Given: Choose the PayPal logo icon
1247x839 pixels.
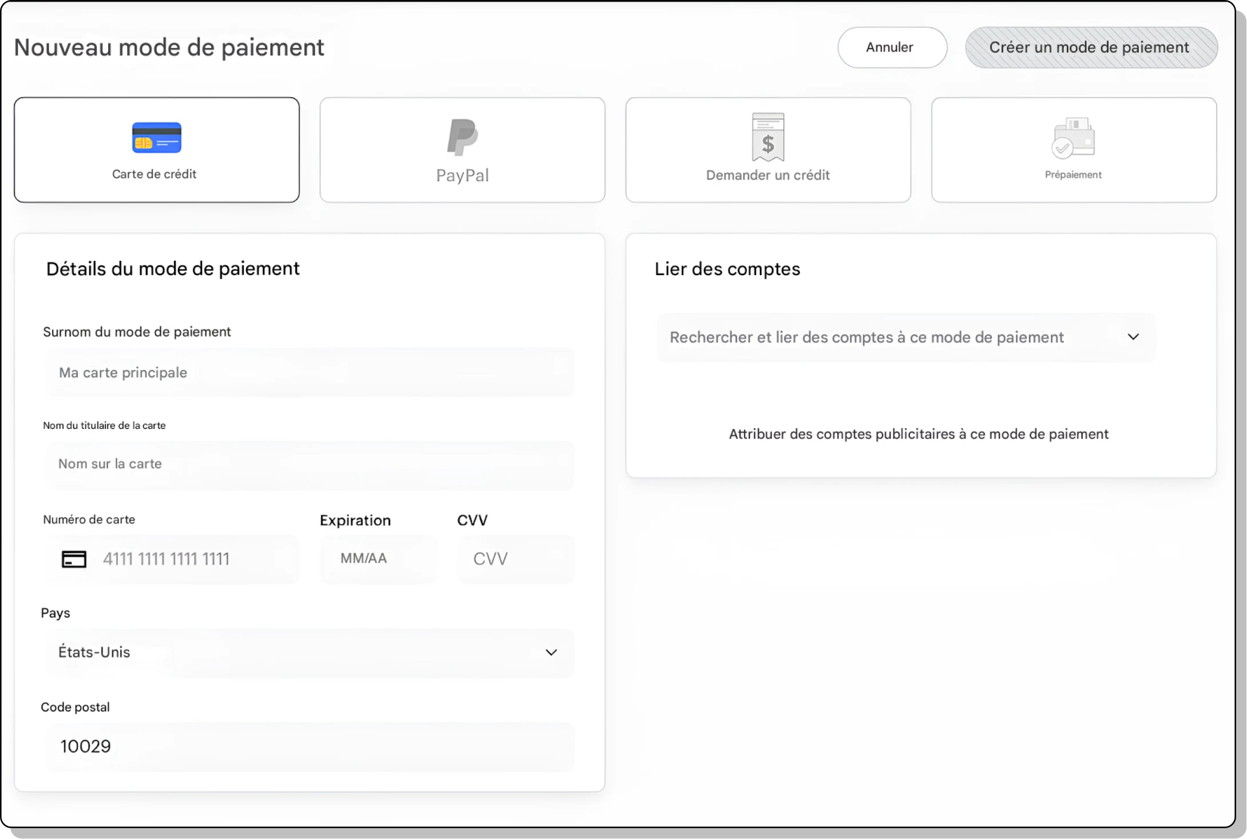Looking at the screenshot, I should [462, 137].
